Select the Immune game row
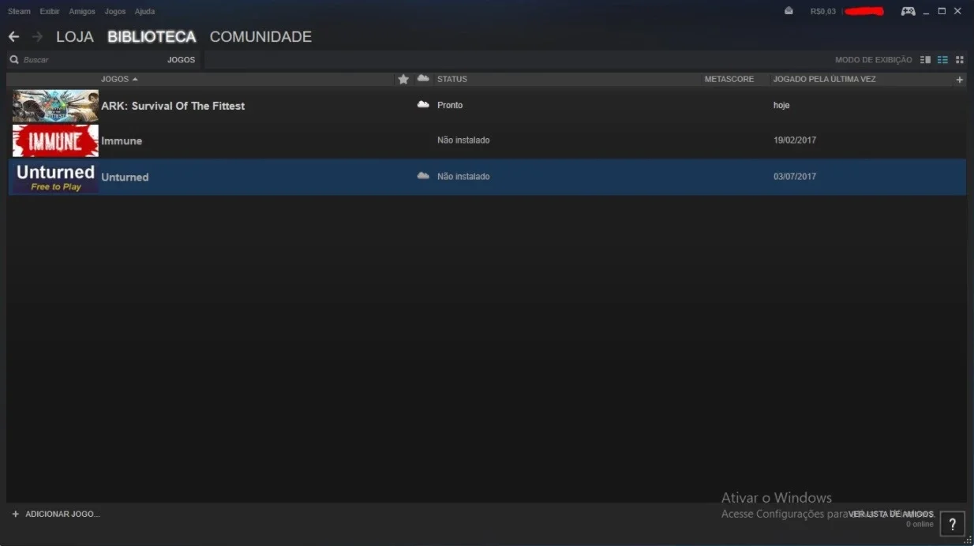 tap(487, 140)
